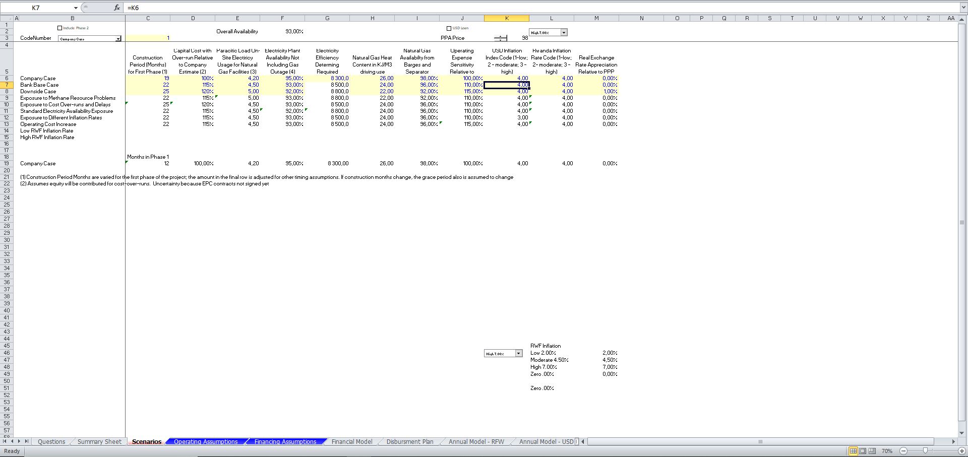
Task: Open the High 7.00% dropdown near PPA Price
Action: pyautogui.click(x=564, y=33)
